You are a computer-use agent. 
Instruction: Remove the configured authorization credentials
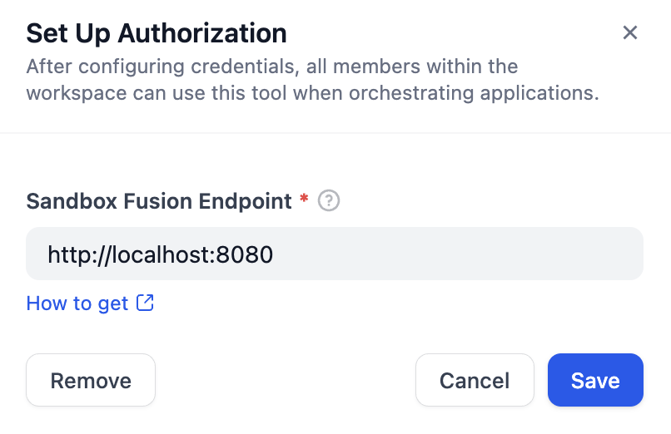pyautogui.click(x=91, y=380)
